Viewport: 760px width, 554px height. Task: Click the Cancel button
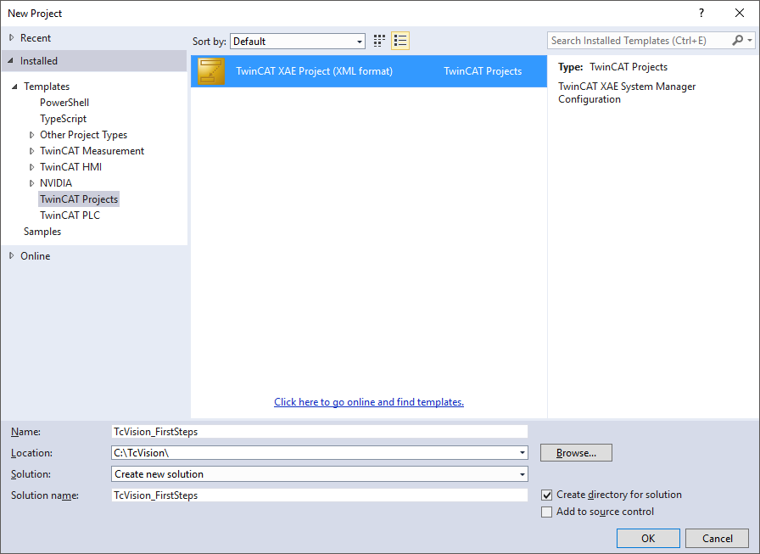tap(718, 539)
